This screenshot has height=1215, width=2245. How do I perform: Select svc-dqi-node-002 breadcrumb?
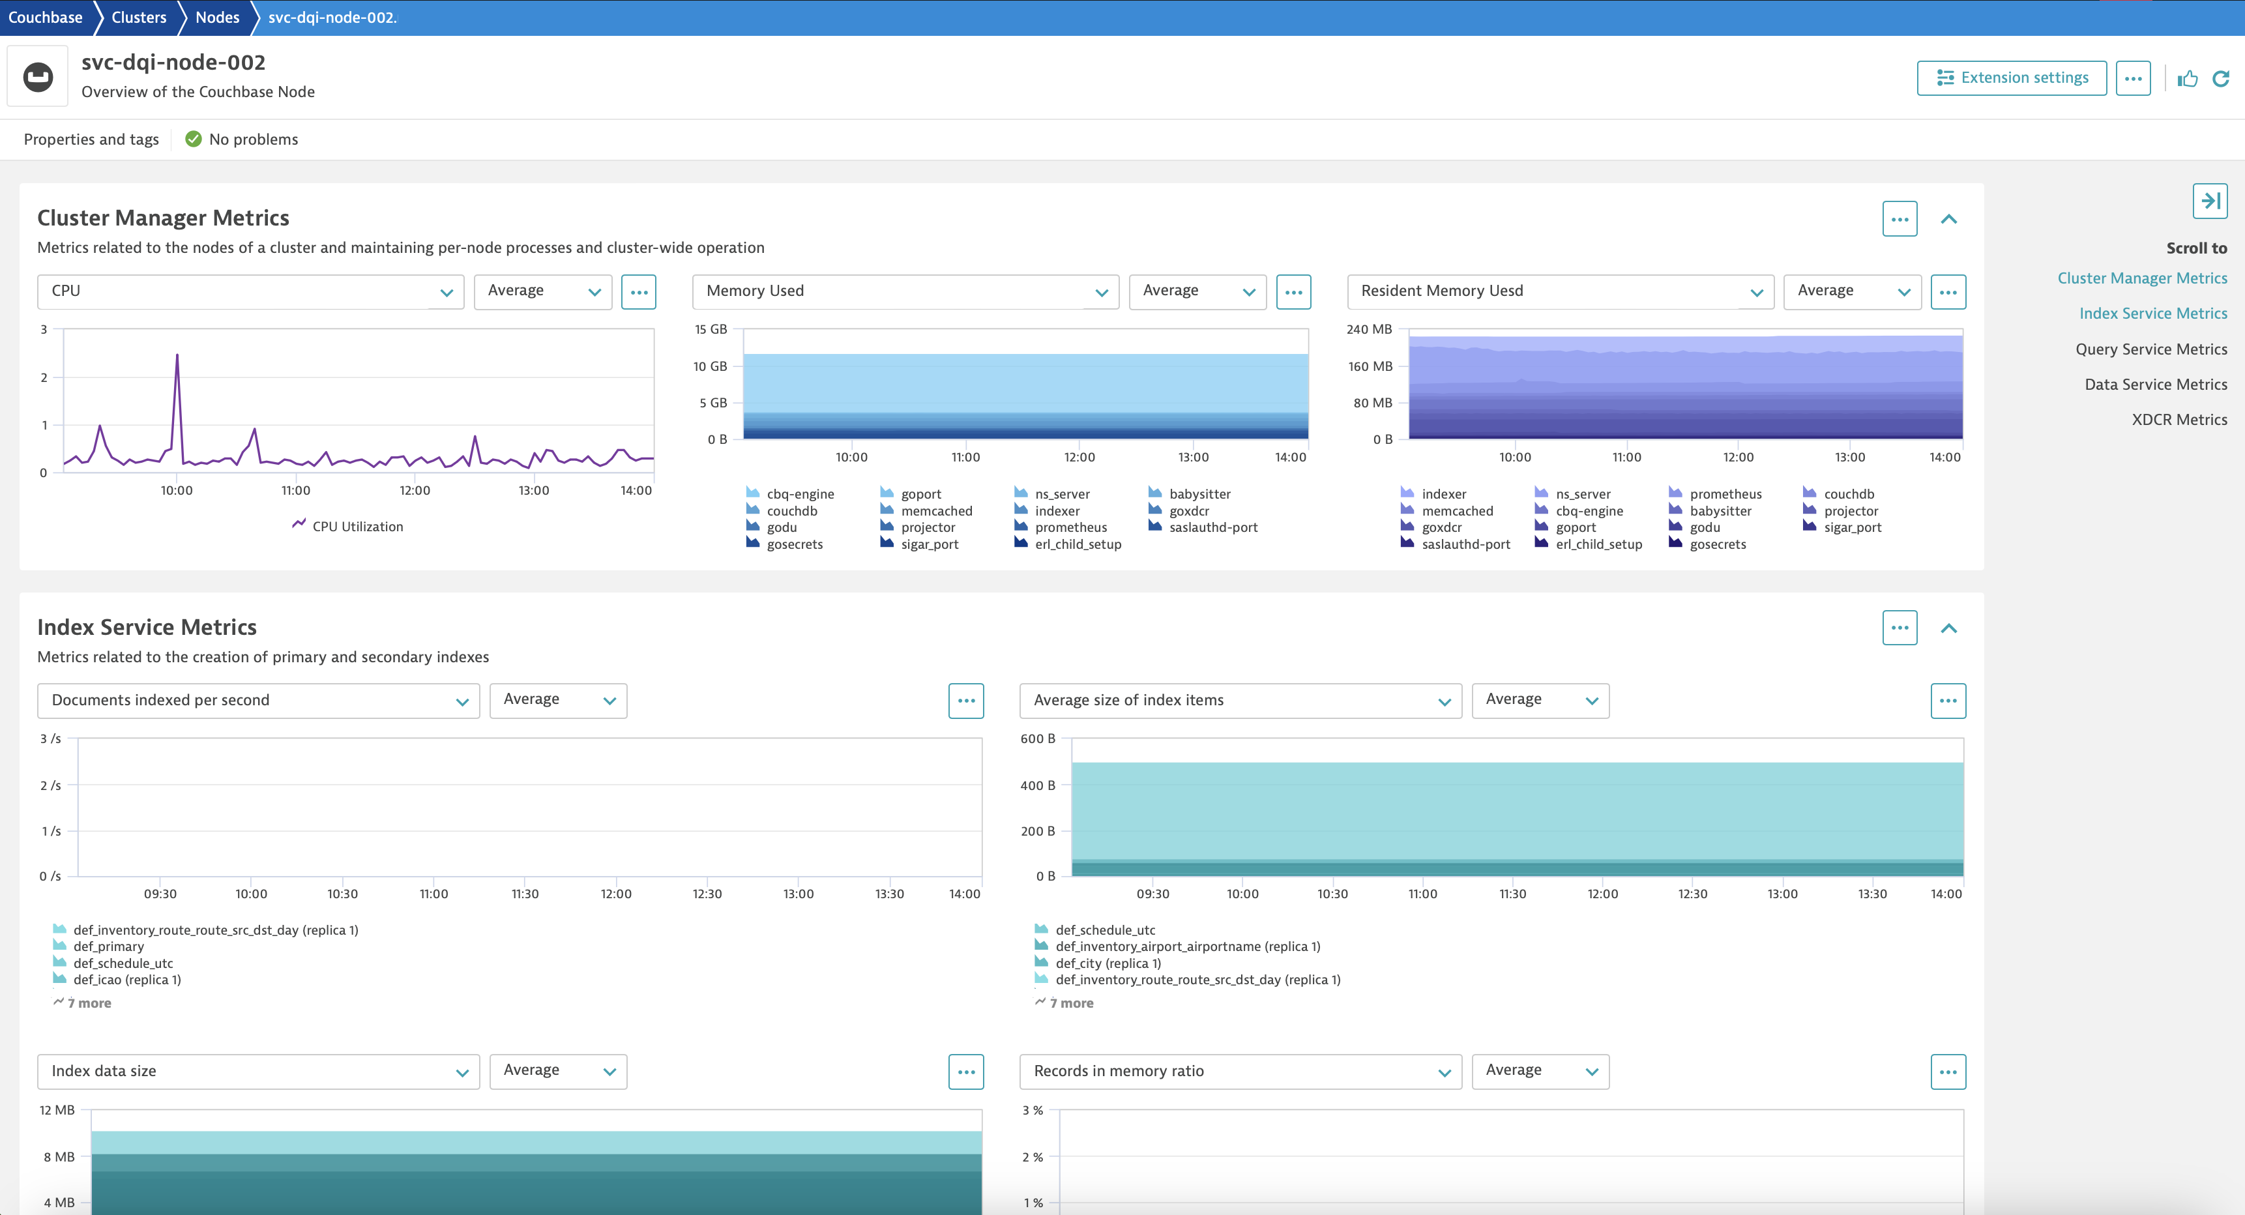[x=332, y=18]
